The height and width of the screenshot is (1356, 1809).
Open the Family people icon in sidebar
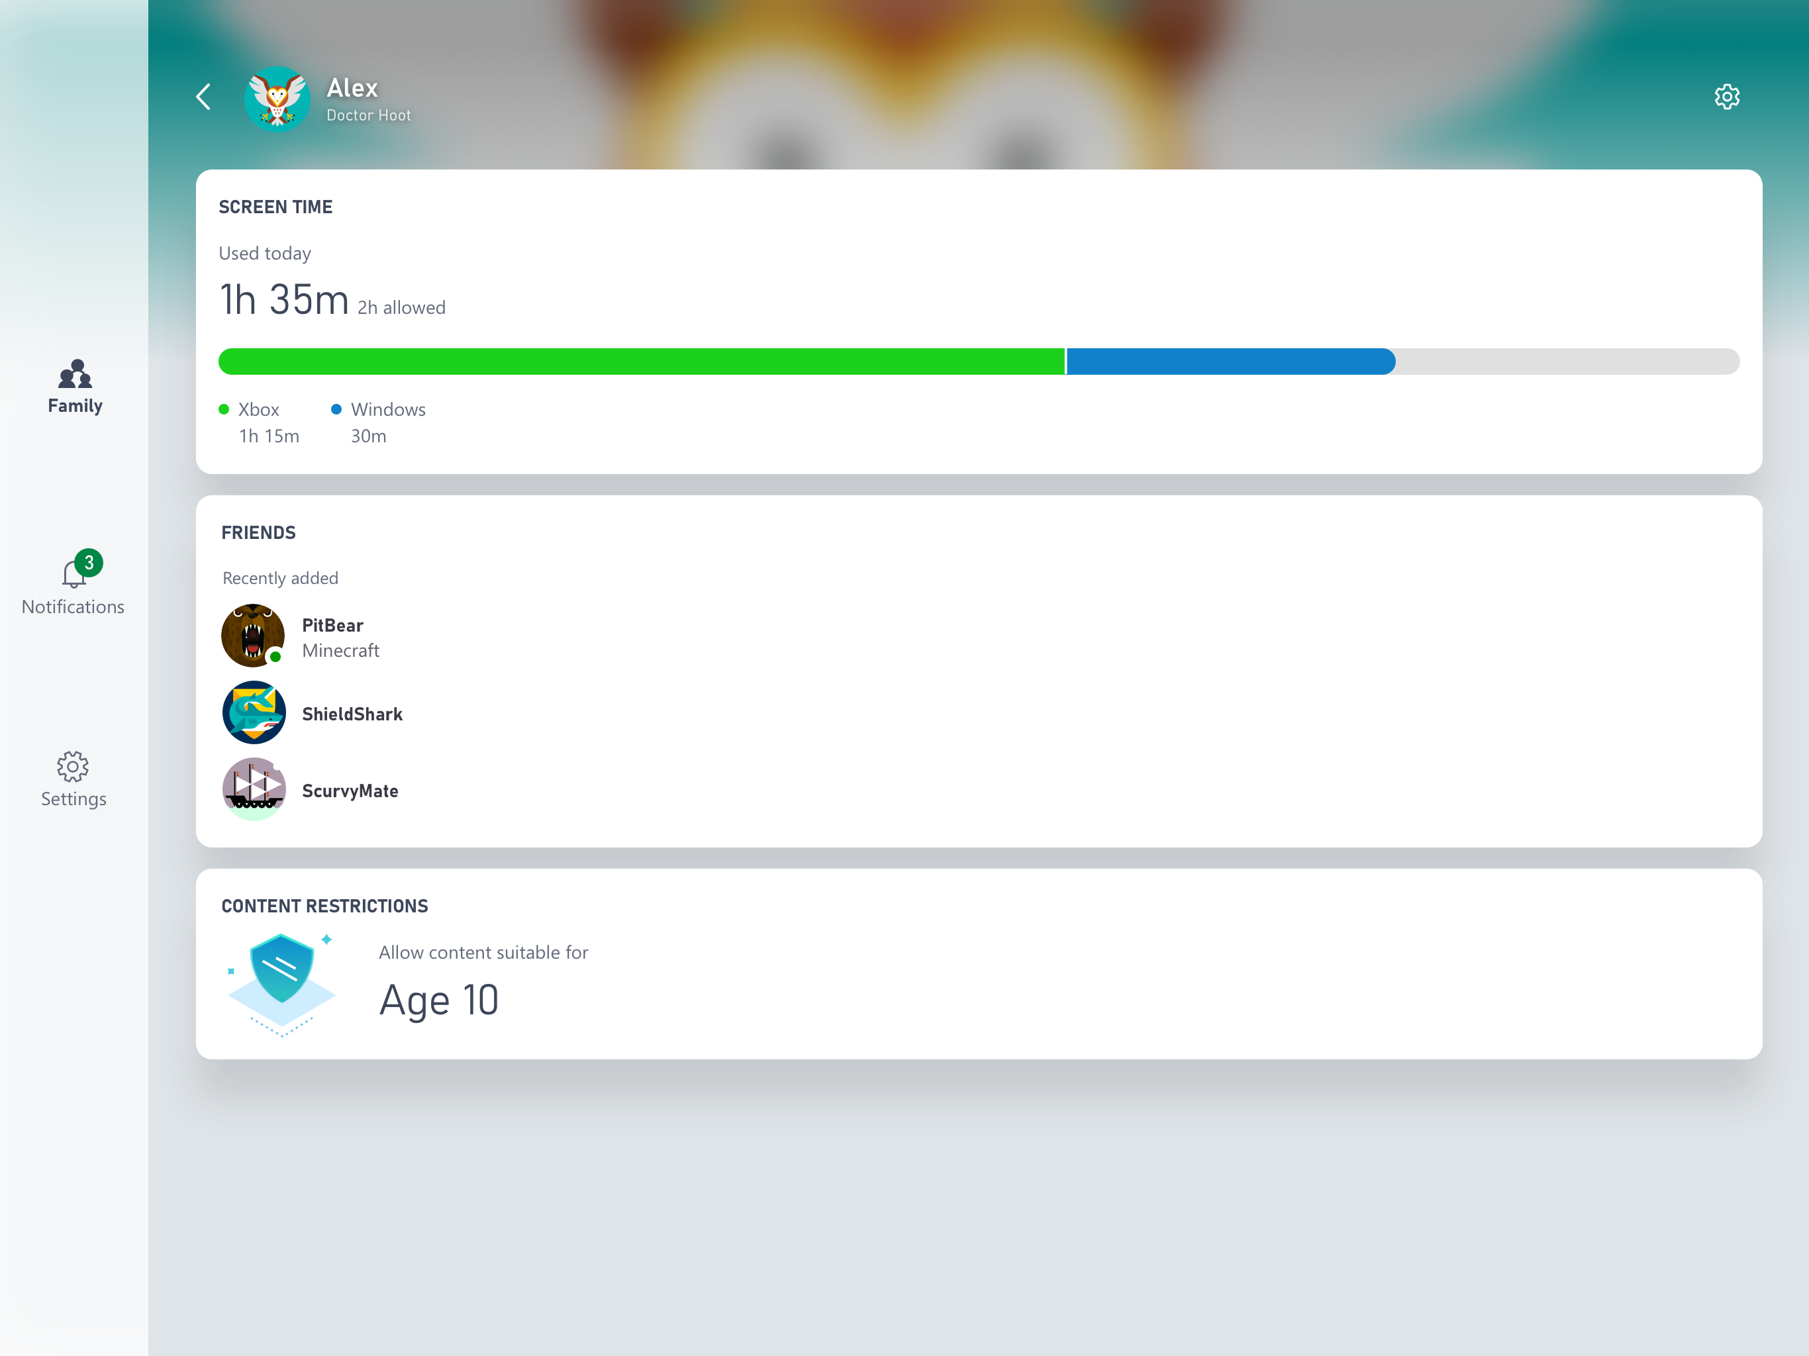[x=74, y=373]
